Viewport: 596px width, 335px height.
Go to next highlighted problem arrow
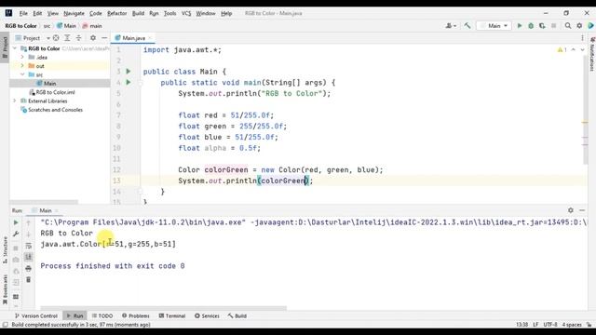[x=582, y=49]
